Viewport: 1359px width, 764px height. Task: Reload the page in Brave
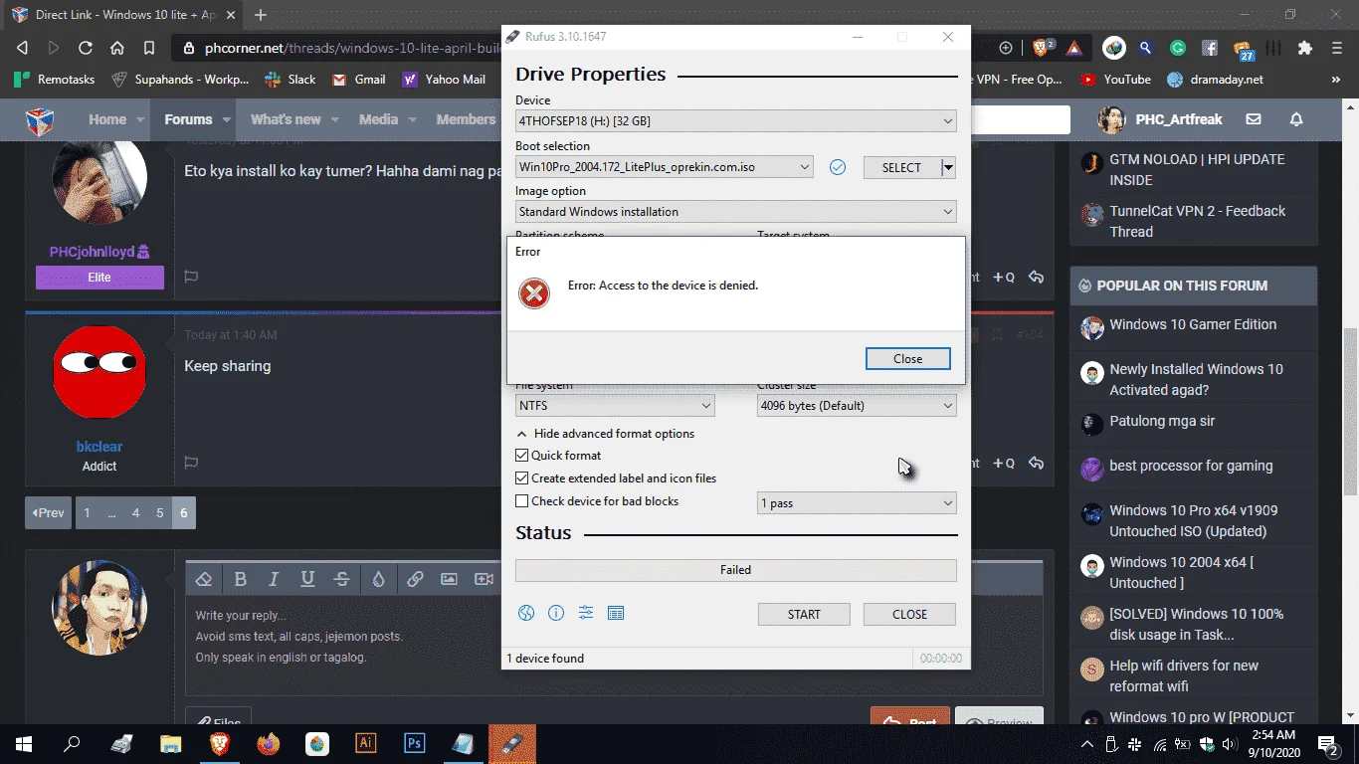[x=86, y=48]
